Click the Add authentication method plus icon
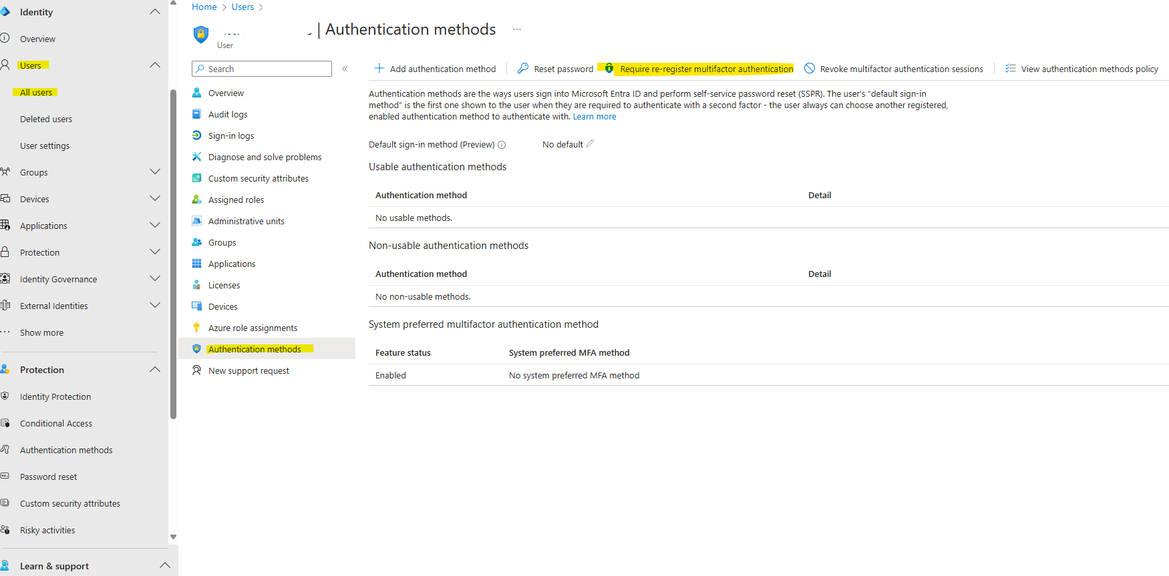Image resolution: width=1169 pixels, height=576 pixels. tap(379, 68)
